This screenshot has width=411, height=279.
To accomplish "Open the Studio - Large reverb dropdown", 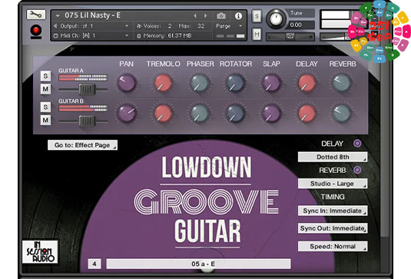I will (333, 184).
